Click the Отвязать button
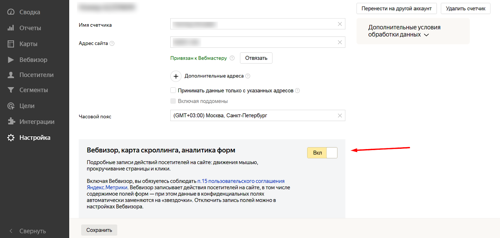This screenshot has height=238, width=500. (256, 58)
